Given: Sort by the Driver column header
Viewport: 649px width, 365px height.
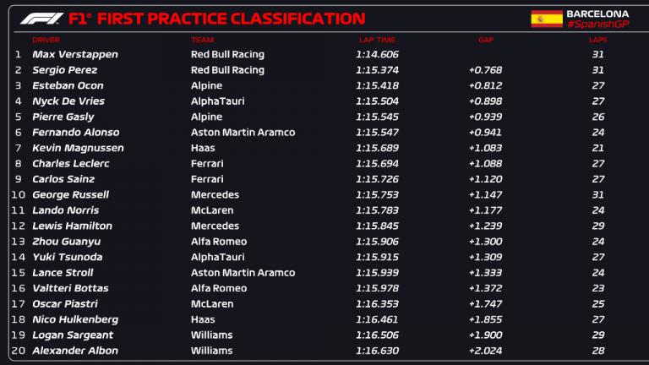Looking at the screenshot, I should (x=46, y=40).
